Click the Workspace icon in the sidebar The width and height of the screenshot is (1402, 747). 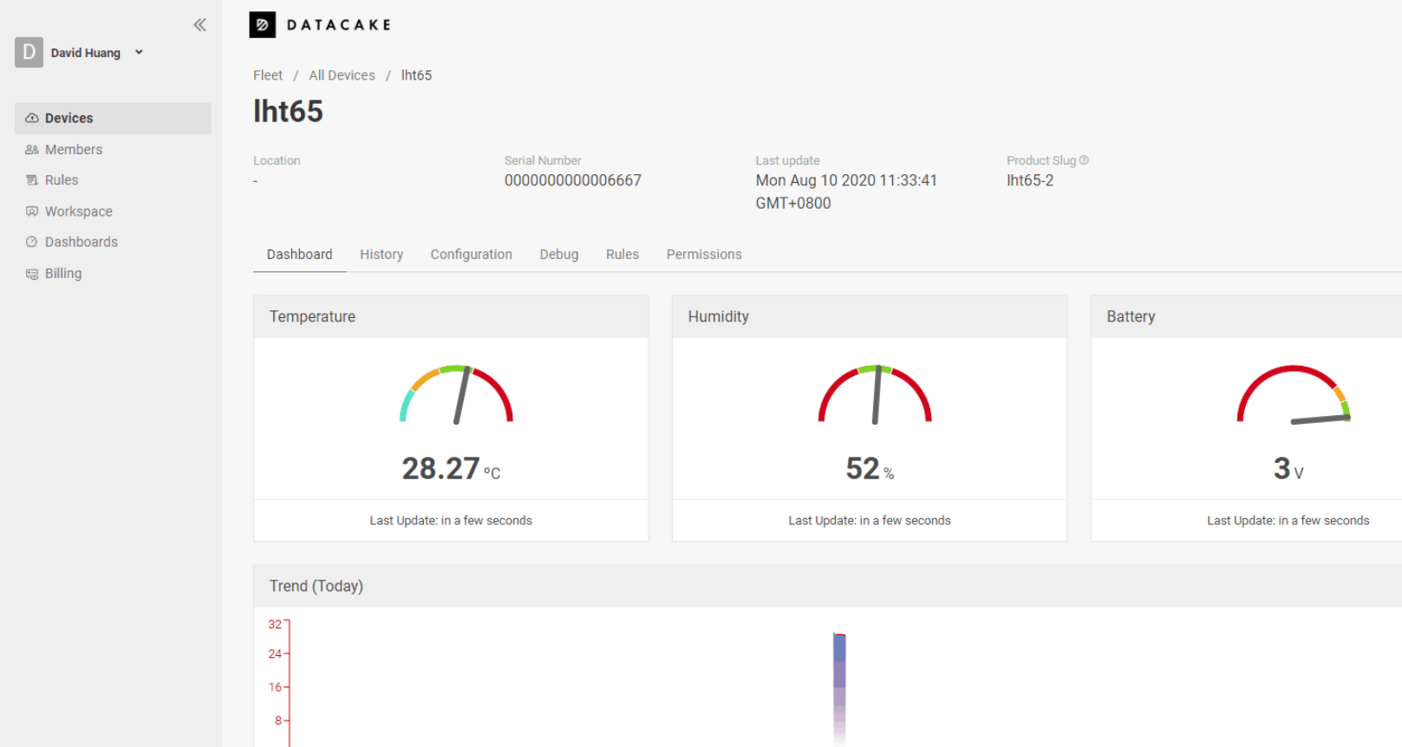coord(32,211)
